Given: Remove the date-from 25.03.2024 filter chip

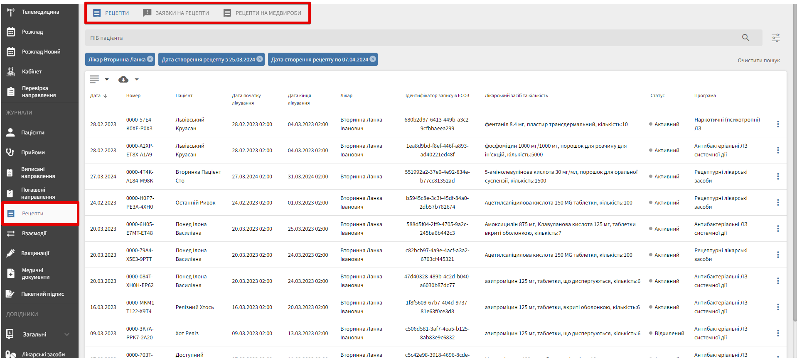Looking at the screenshot, I should 260,59.
